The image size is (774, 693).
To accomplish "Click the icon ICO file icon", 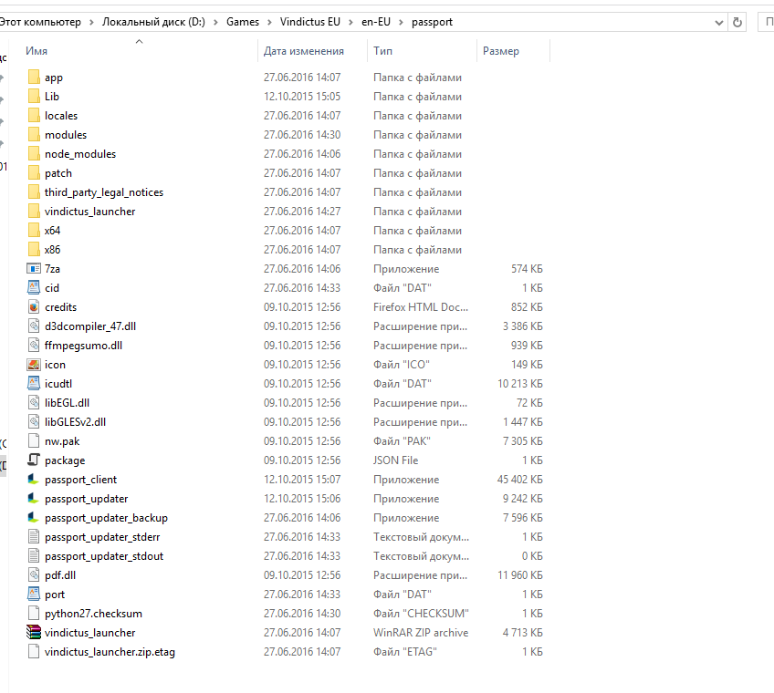I will click(34, 365).
